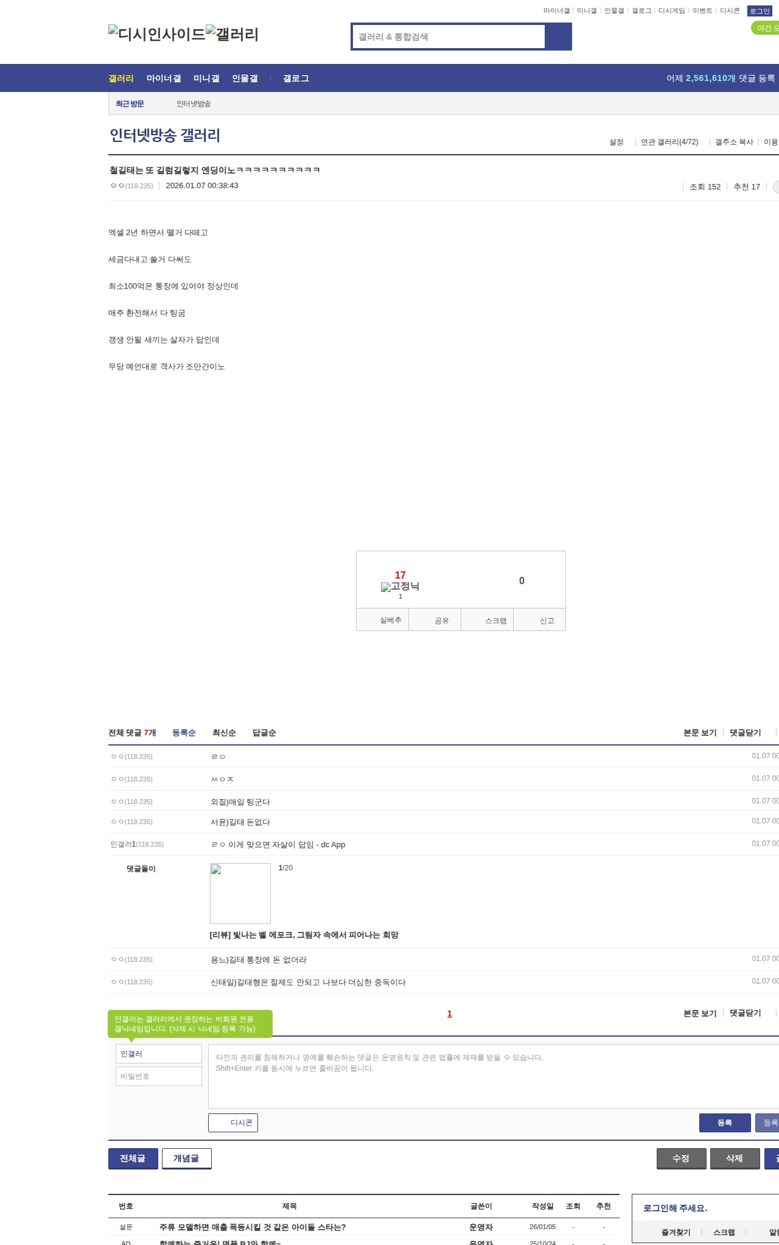
Task: Click 스크랩 in login panel
Action: [x=724, y=1232]
